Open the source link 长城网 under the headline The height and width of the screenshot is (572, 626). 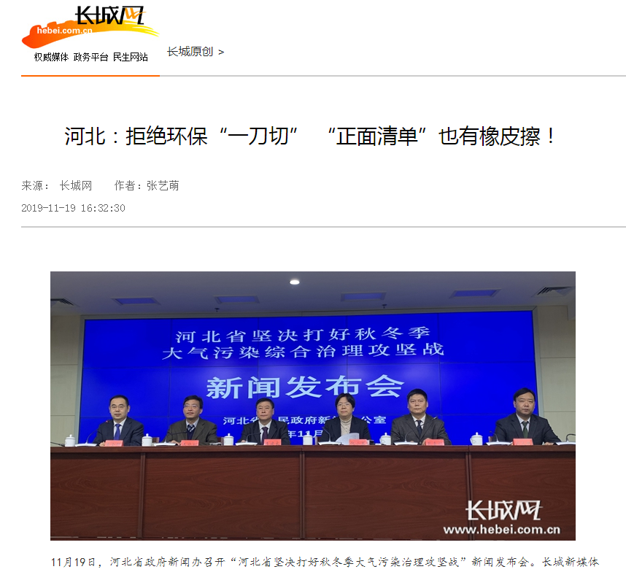pos(76,185)
